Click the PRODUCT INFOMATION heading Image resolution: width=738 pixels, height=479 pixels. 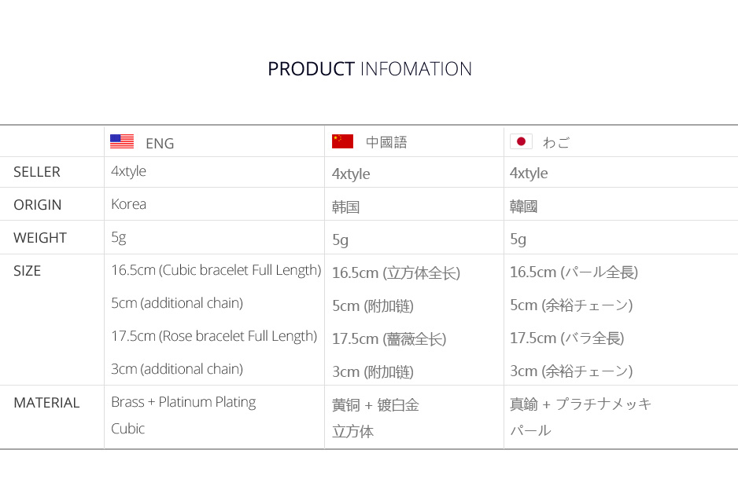click(x=369, y=69)
